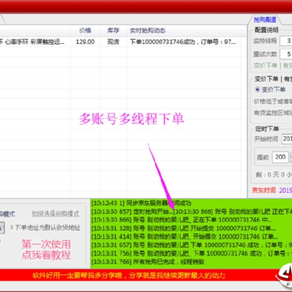Click the 库存 column header
The width and height of the screenshot is (292, 292).
click(114, 31)
